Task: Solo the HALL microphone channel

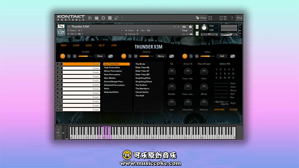Action: 191,56
